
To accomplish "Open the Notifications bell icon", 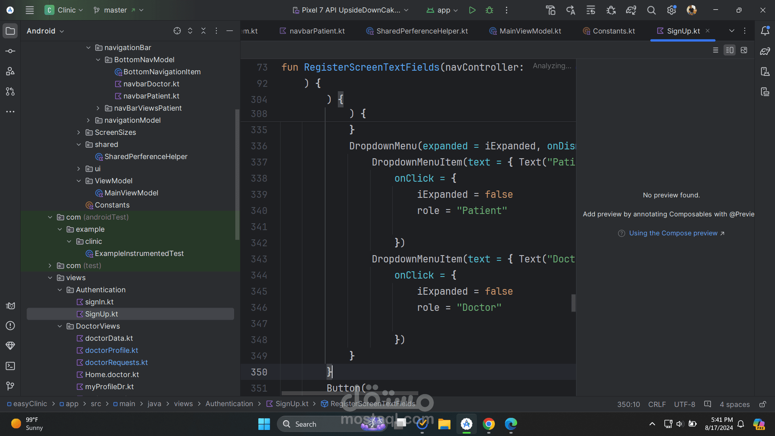I will 765,31.
